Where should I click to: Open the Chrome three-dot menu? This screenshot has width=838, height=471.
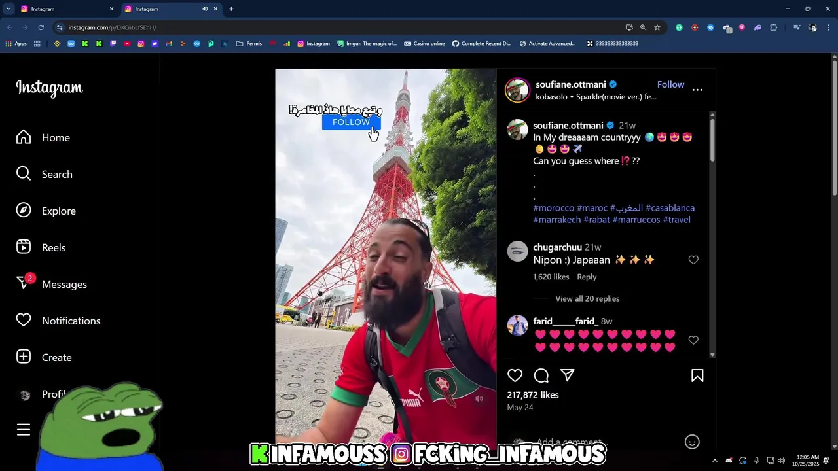tap(829, 27)
